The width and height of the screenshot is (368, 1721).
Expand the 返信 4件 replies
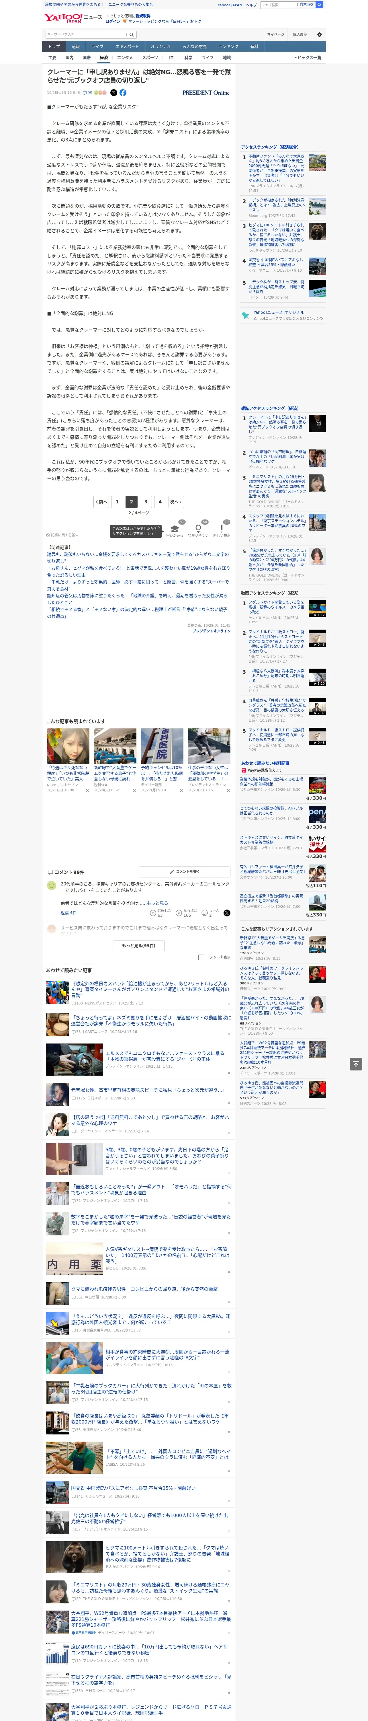68,913
